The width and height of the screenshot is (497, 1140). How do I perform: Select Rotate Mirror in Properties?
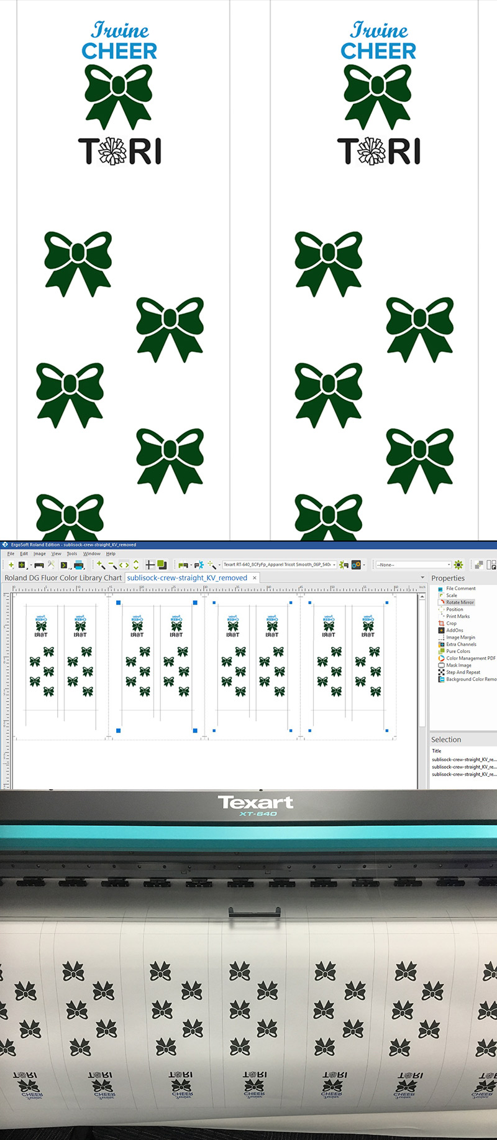point(460,602)
